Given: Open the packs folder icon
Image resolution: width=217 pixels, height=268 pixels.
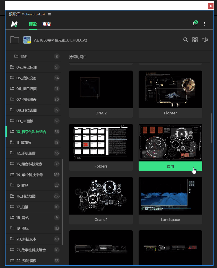Looking at the screenshot, I should [x=14, y=40].
